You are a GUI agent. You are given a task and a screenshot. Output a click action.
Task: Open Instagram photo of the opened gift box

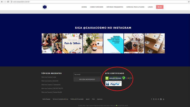click(x=134, y=43)
